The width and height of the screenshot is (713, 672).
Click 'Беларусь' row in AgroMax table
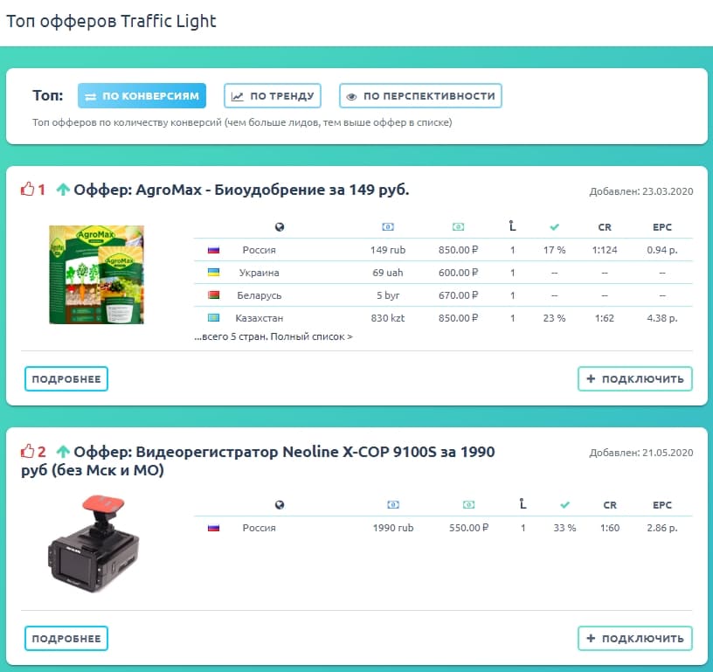443,295
